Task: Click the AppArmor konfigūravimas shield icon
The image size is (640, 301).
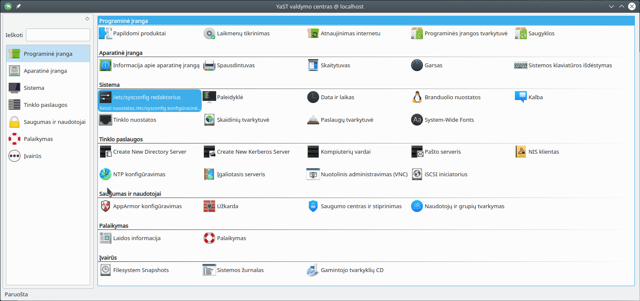Action: pyautogui.click(x=105, y=206)
